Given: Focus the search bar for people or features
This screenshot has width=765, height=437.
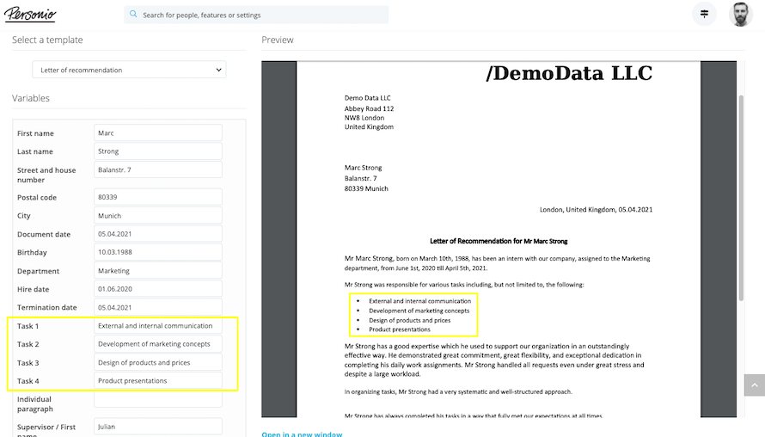Looking at the screenshot, I should pyautogui.click(x=258, y=15).
